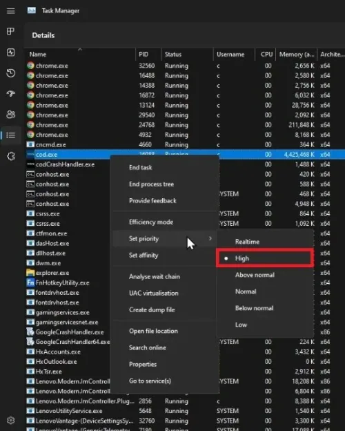
Task: Open the hamburger navigation menu
Action: [11, 11]
